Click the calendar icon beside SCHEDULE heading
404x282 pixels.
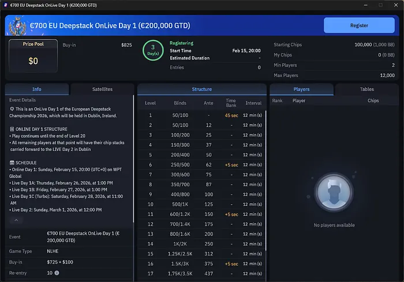[12, 163]
